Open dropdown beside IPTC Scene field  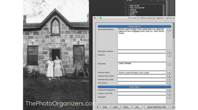click(169, 83)
